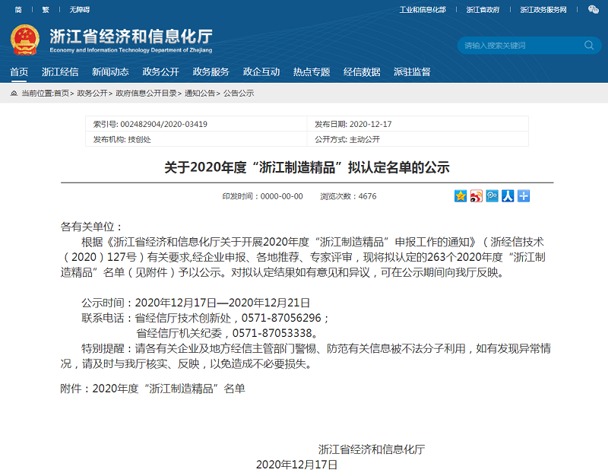Click the phone number 0571-87053338

(272, 333)
